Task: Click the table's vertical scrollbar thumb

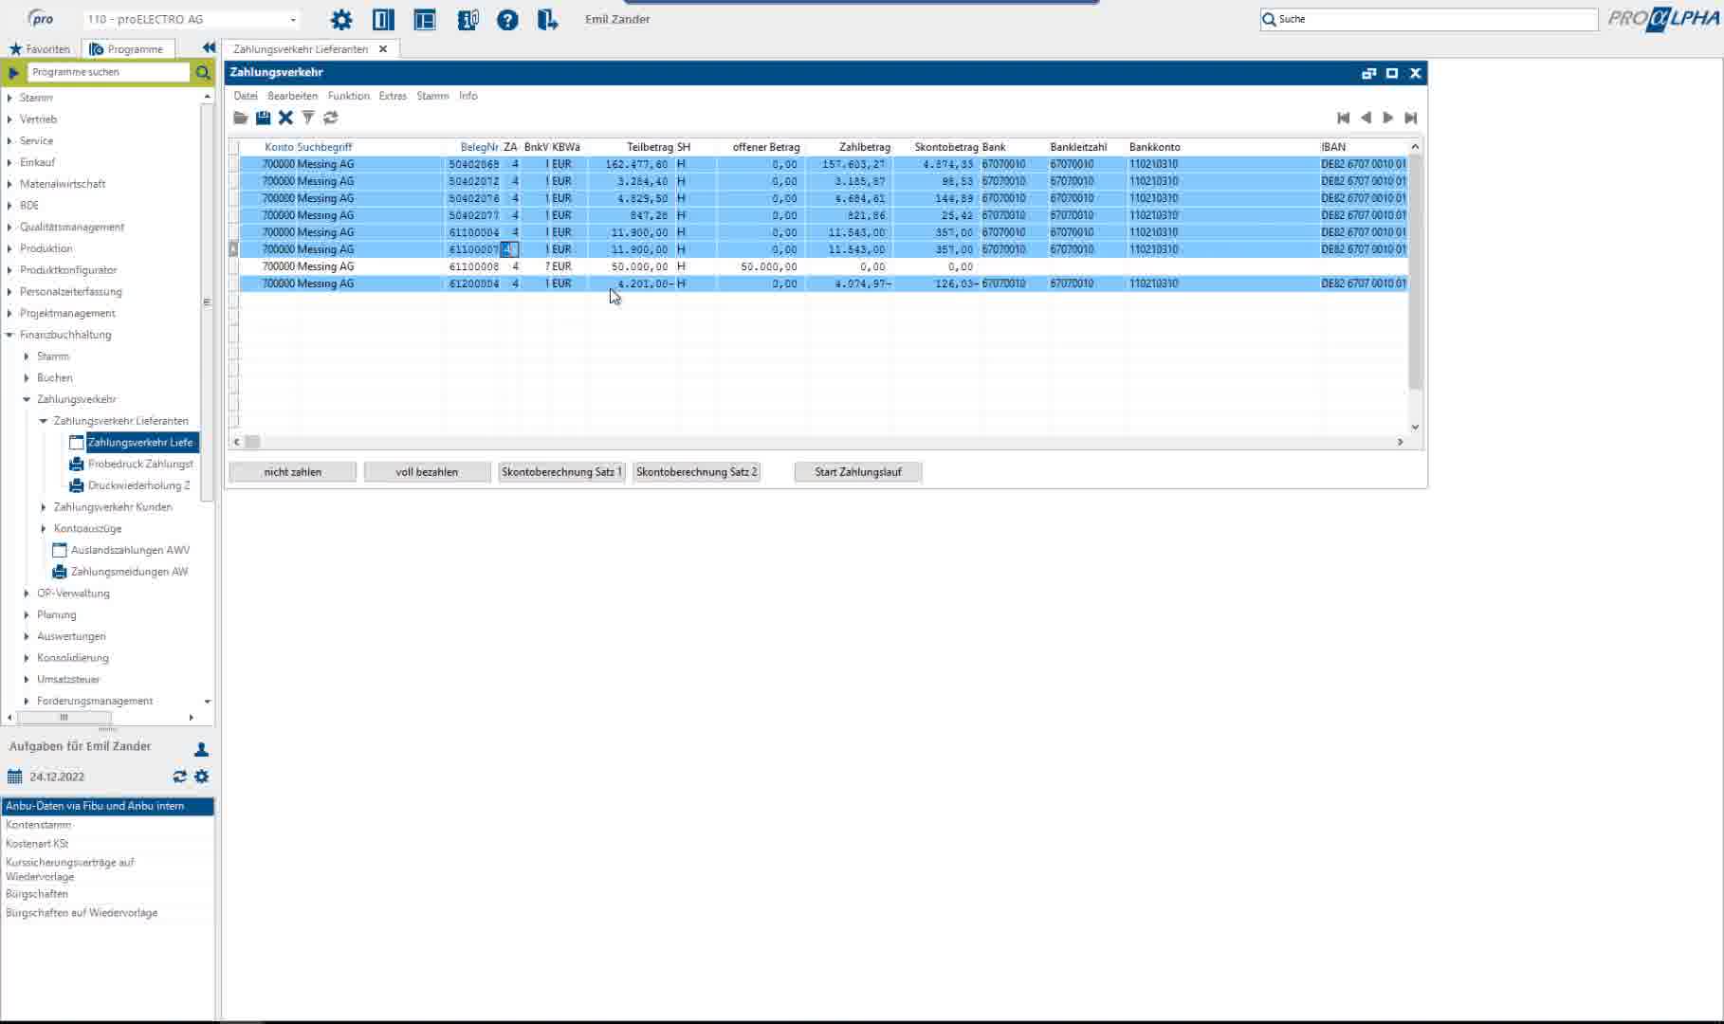Action: point(1415,272)
